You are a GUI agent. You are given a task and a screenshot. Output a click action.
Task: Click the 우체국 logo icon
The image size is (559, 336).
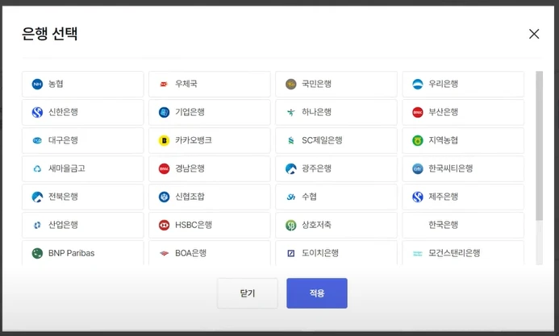point(164,84)
